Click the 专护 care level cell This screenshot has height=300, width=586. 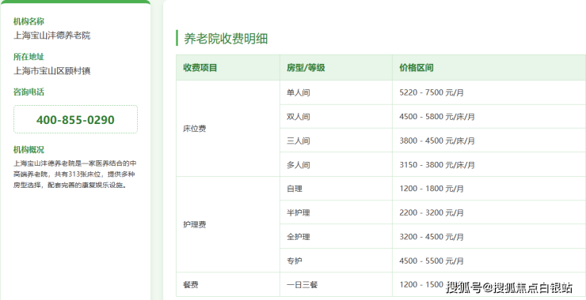pyautogui.click(x=336, y=261)
